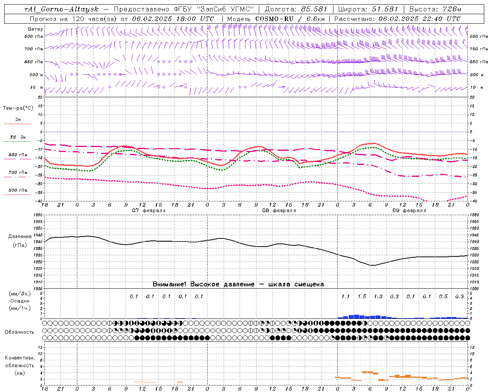Click the 2м temperature legend entry

coord(18,120)
